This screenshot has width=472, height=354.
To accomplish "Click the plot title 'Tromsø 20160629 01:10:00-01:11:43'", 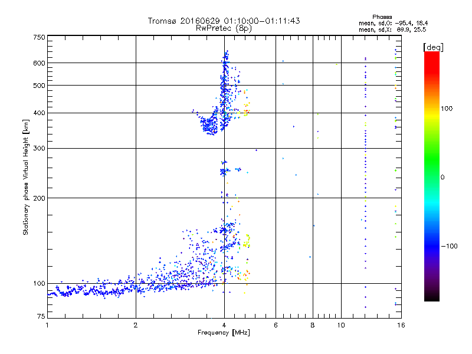I will coord(224,21).
